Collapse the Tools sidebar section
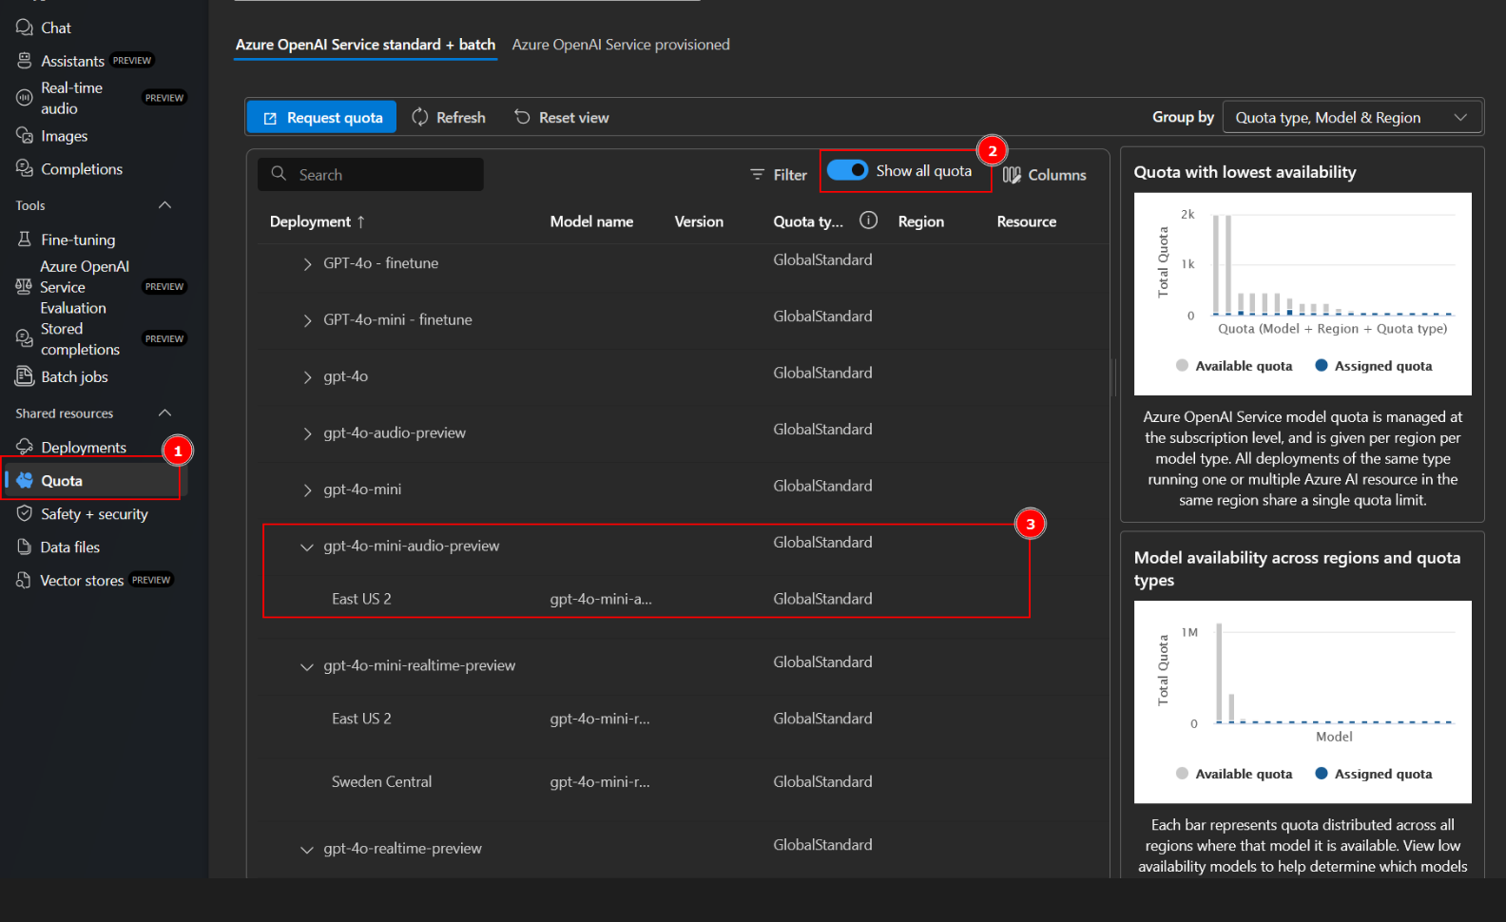 click(x=164, y=205)
